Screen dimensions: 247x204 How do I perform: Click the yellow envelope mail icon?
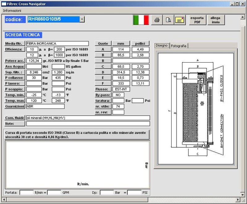click(x=180, y=20)
